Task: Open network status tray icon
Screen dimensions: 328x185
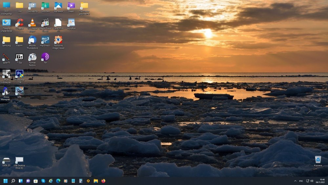Action: point(308,181)
